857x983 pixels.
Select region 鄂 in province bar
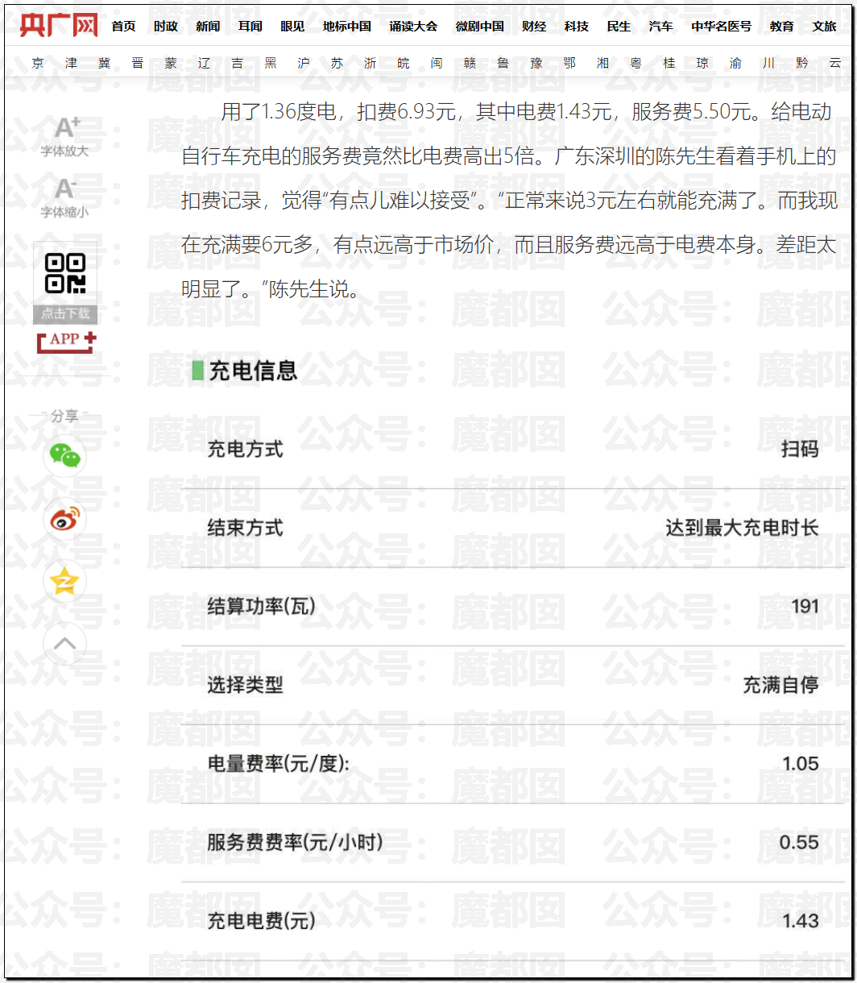[x=569, y=63]
